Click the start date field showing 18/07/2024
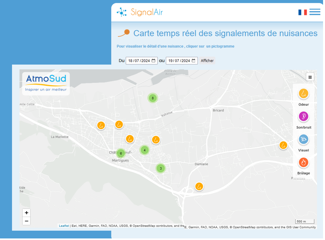 click(x=142, y=61)
